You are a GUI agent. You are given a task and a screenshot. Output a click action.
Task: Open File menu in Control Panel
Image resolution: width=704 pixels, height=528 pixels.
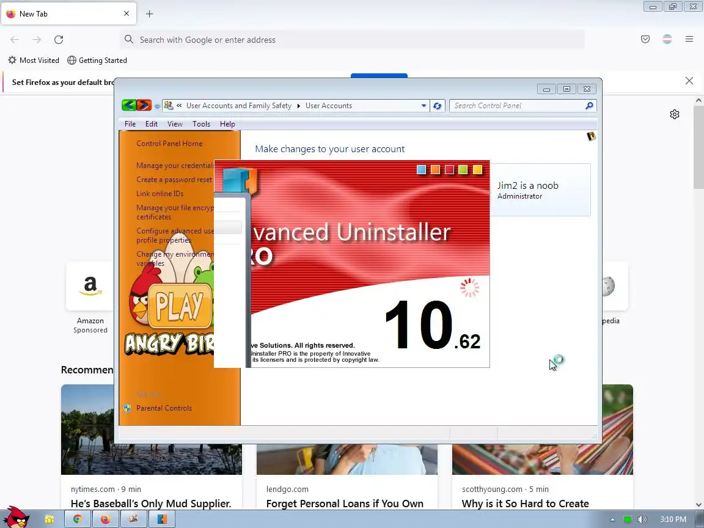130,124
